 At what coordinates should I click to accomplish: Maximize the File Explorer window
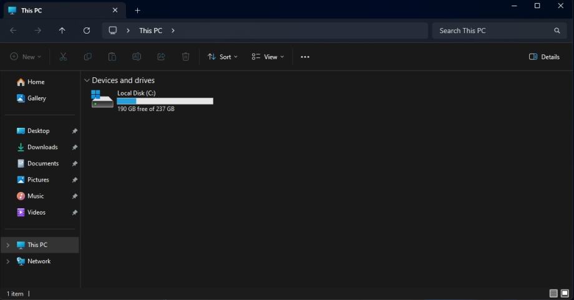tap(537, 6)
